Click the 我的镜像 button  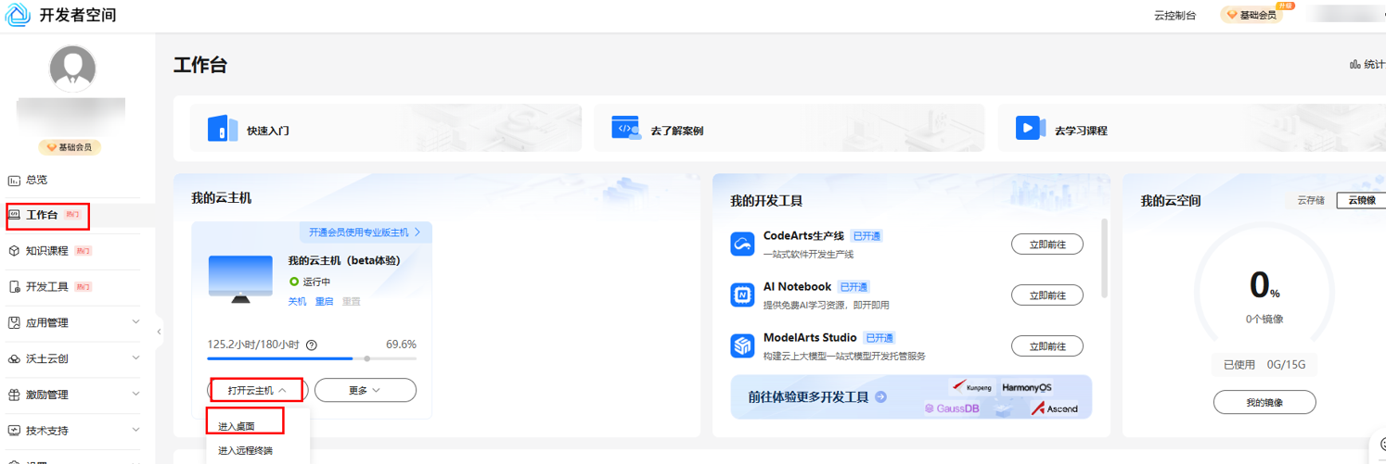click(1264, 403)
